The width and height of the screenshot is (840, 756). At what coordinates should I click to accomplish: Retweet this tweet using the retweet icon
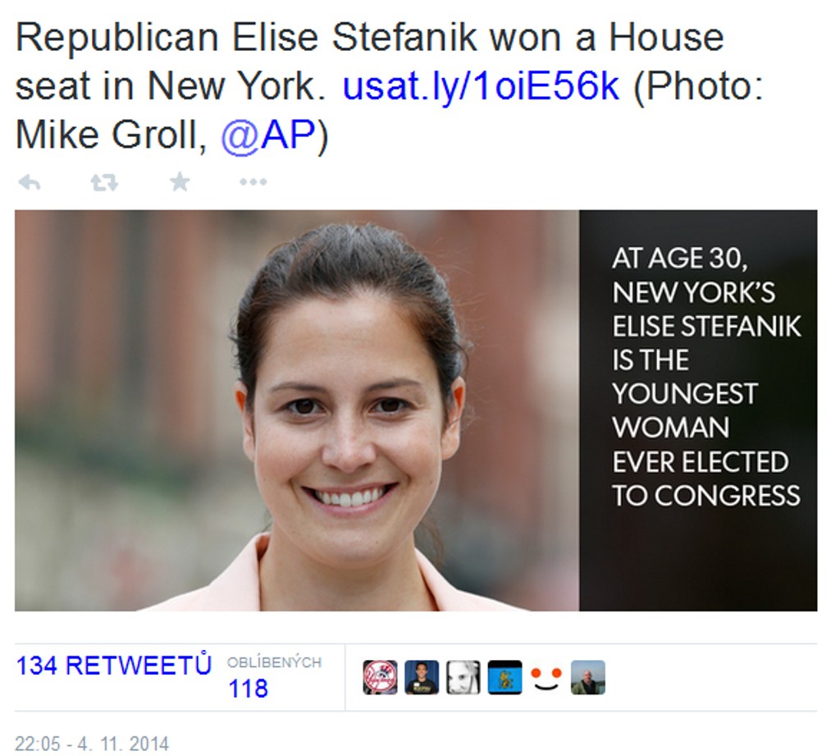point(103,182)
